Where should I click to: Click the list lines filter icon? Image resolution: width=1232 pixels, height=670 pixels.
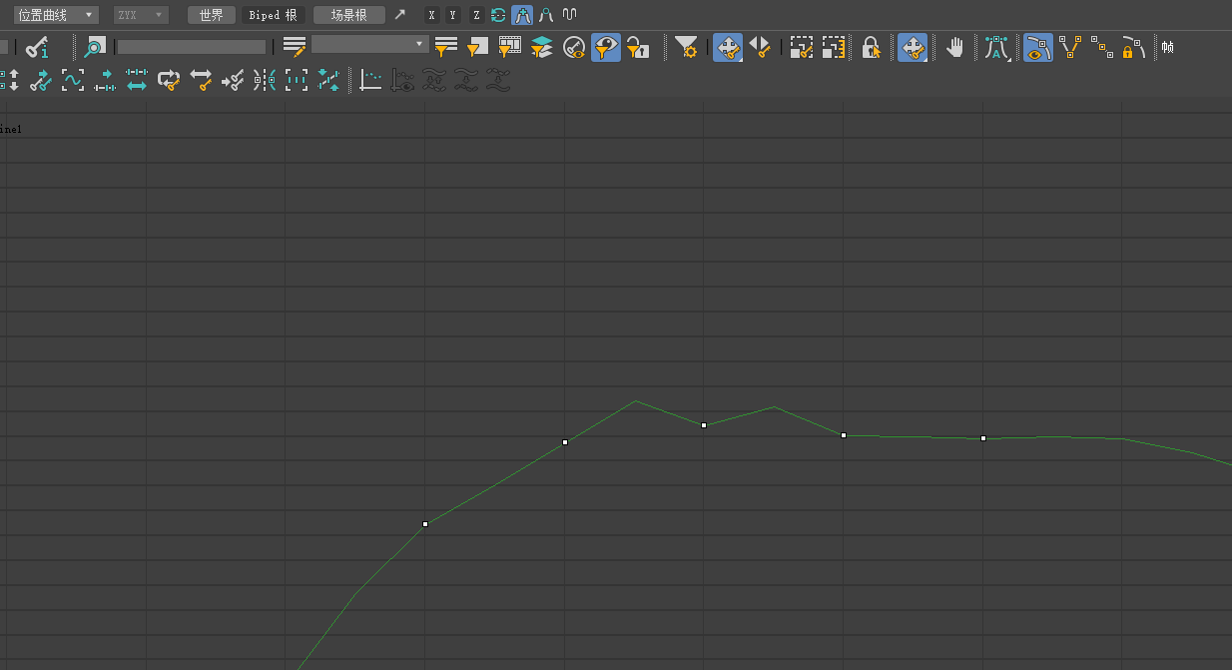446,47
